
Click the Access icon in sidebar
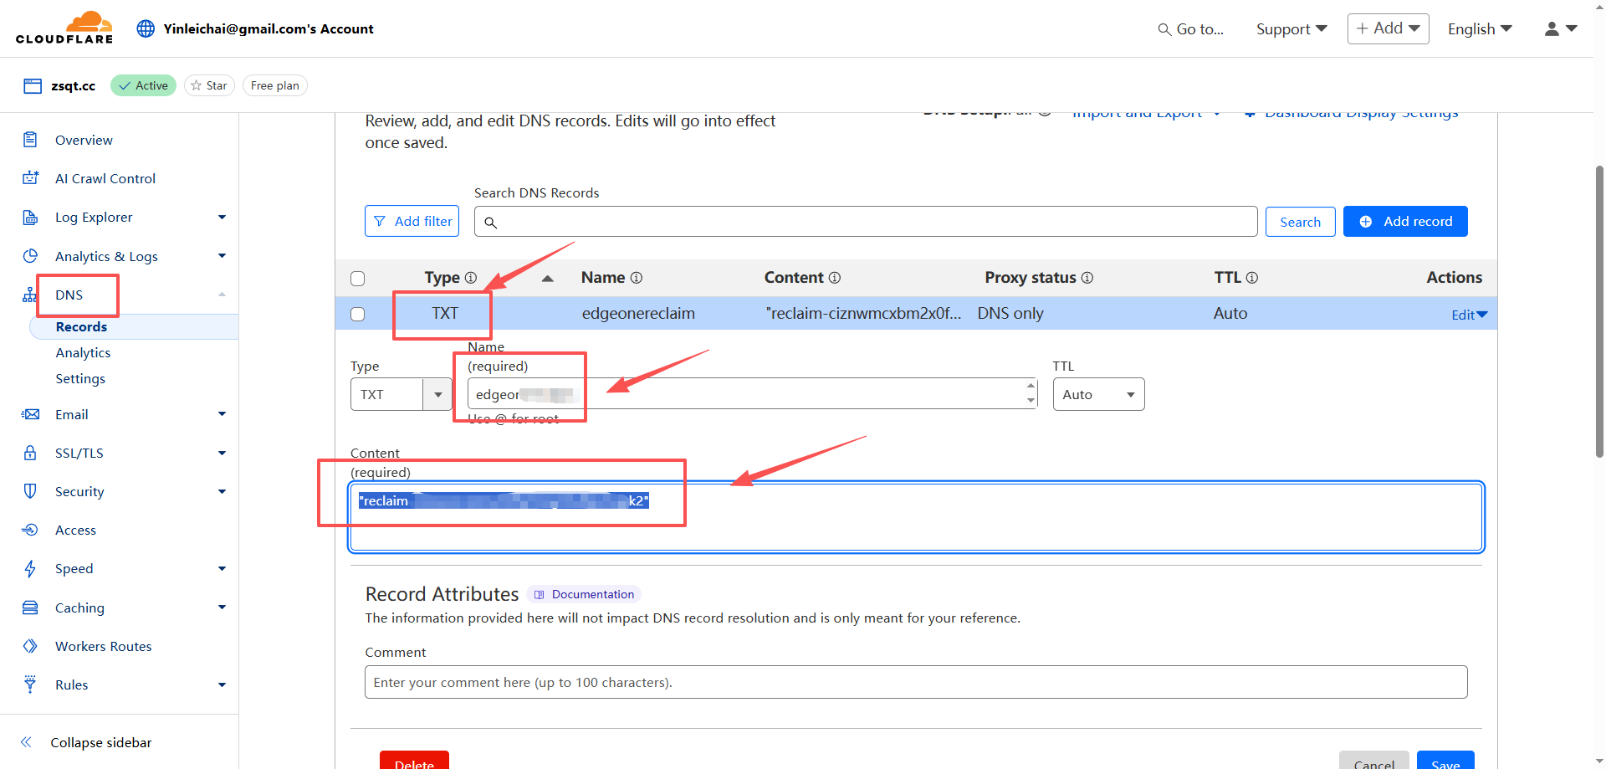point(30,530)
